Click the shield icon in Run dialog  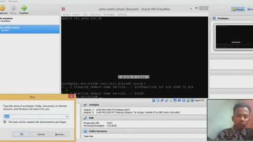[x=5, y=122]
